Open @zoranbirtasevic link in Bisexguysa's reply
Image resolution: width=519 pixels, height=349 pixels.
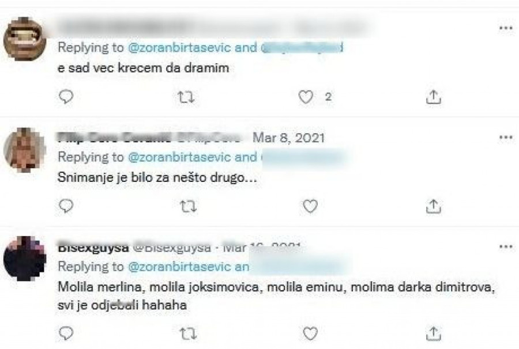point(179,267)
